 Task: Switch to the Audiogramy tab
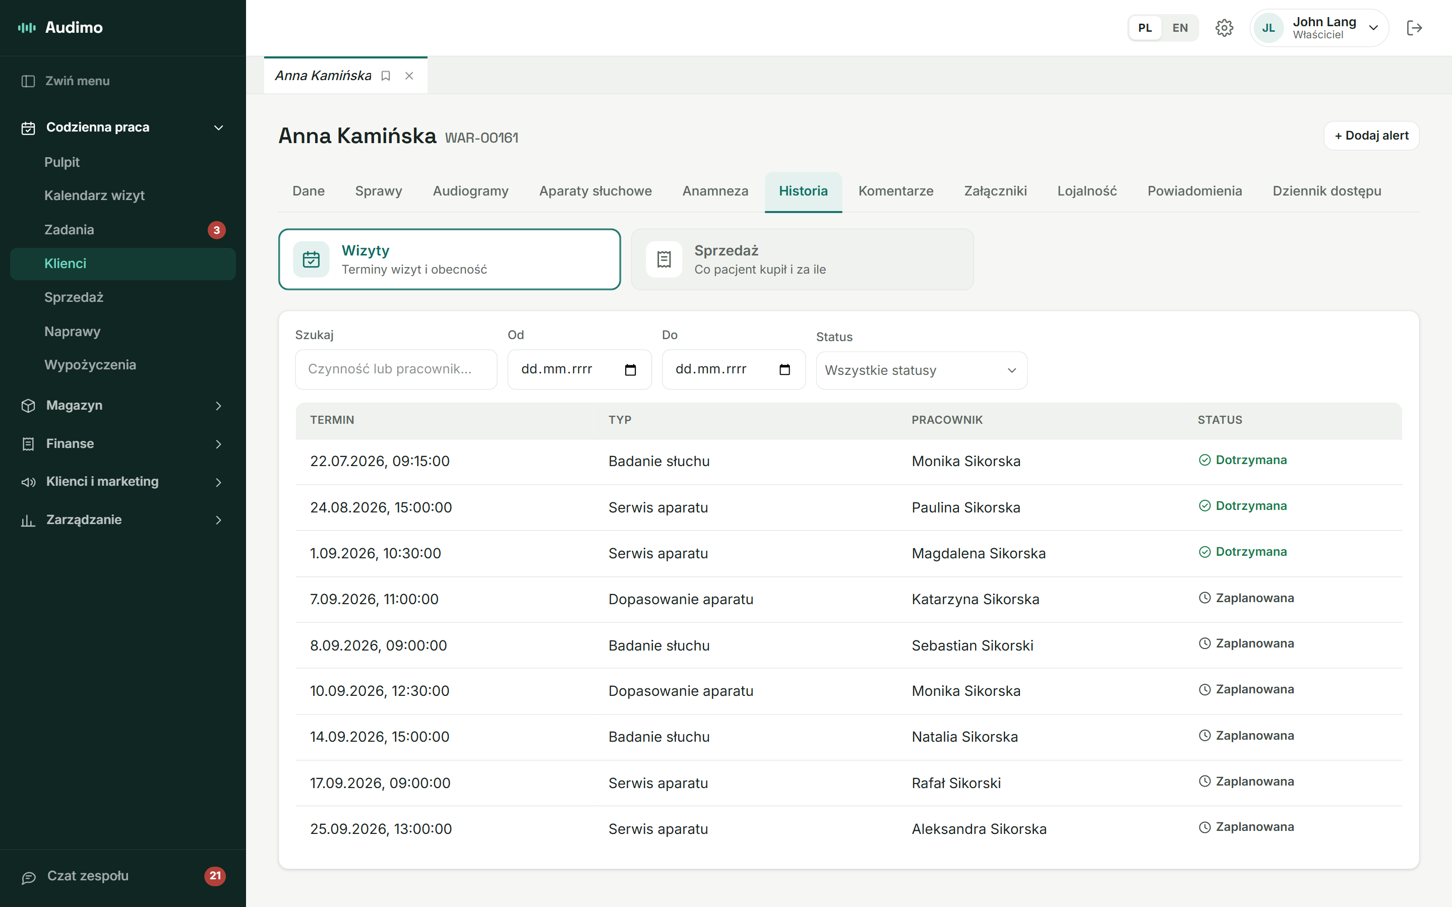pyautogui.click(x=470, y=191)
